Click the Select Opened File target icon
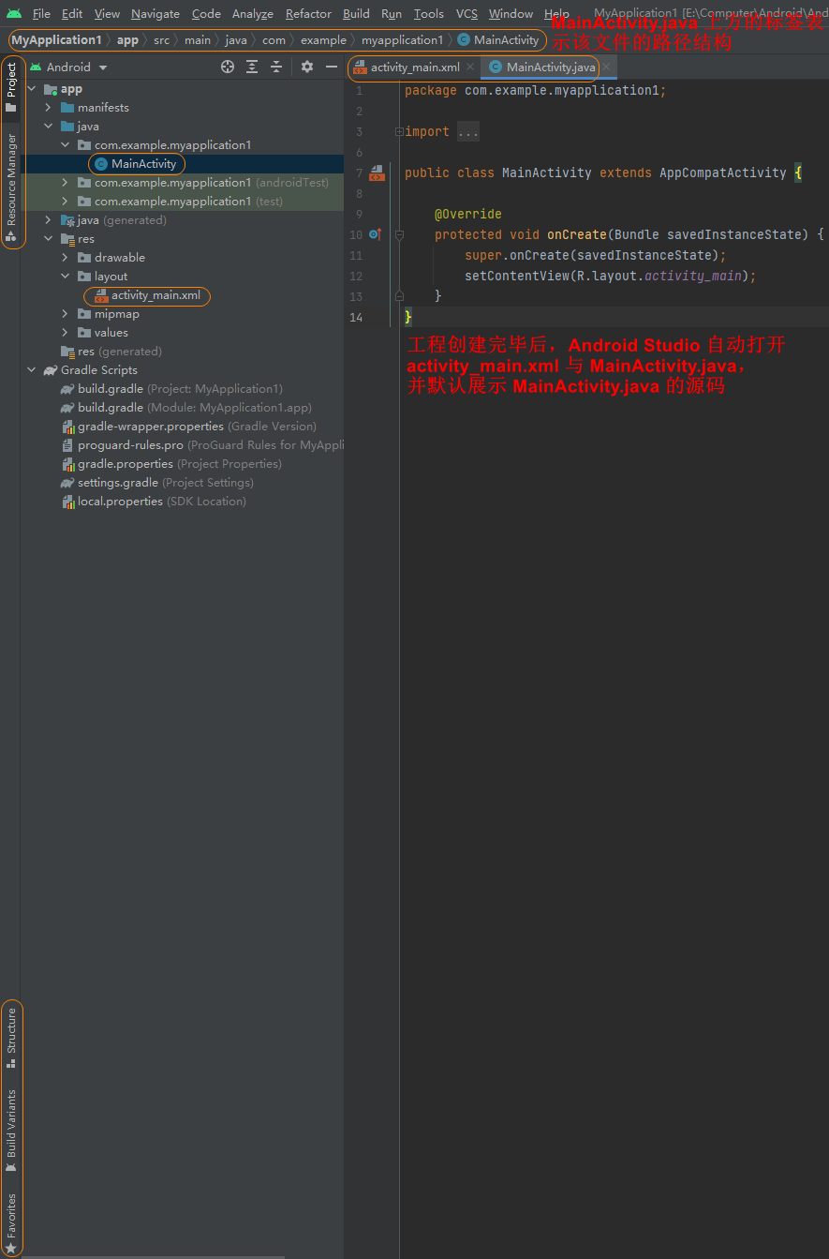This screenshot has width=829, height=1259. pos(228,67)
